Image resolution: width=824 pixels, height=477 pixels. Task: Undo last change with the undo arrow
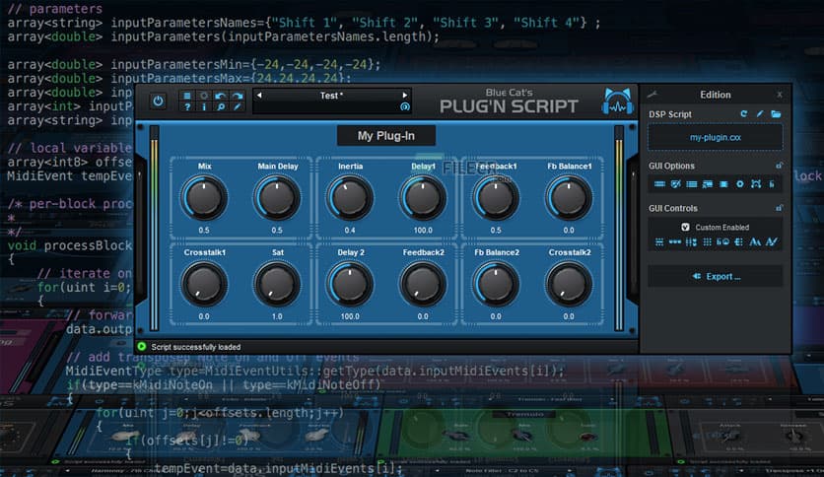221,96
